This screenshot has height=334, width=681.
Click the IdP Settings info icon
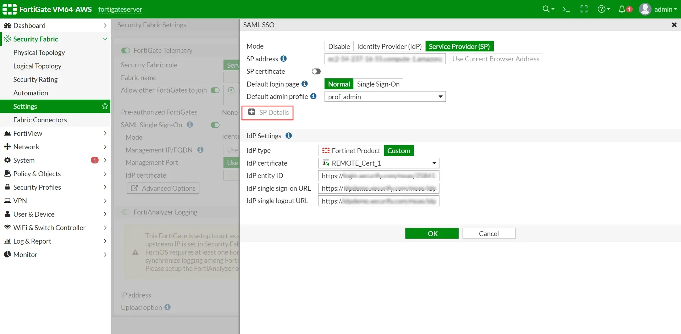[x=289, y=135]
